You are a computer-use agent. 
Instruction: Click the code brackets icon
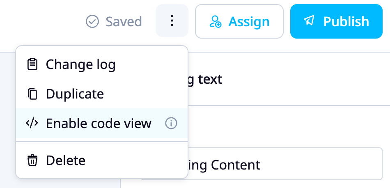(x=32, y=123)
